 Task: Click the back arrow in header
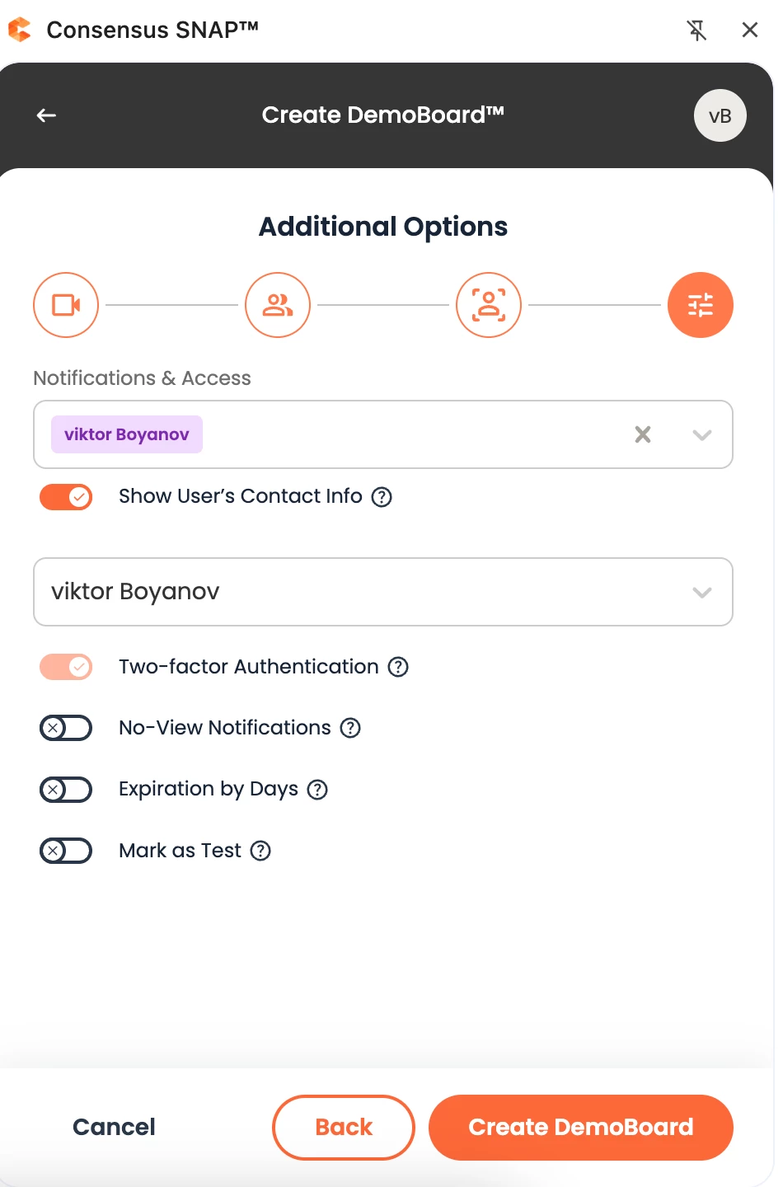(46, 115)
